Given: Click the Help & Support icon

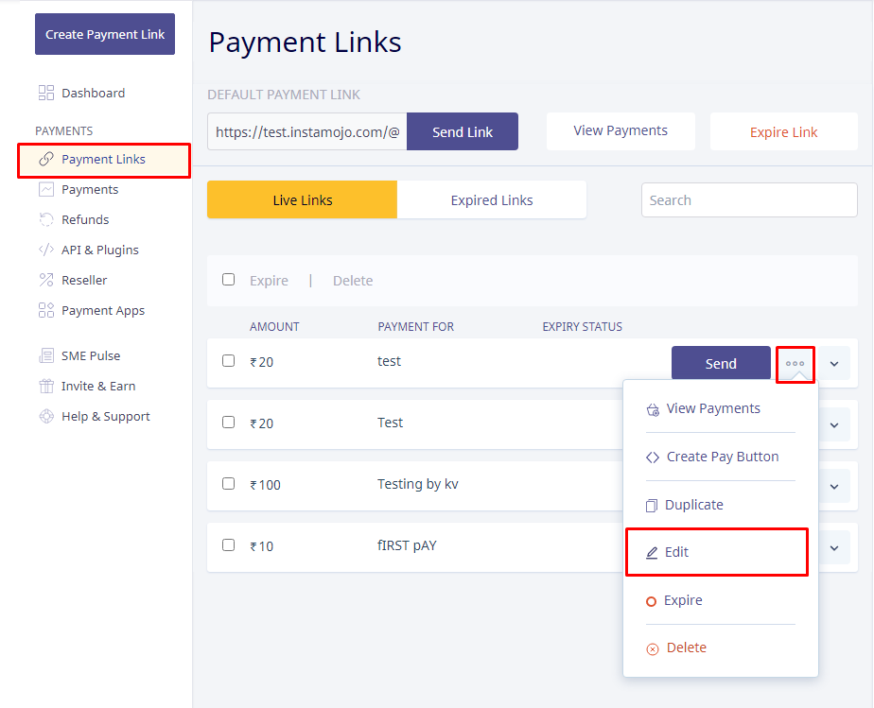Looking at the screenshot, I should click(x=45, y=416).
